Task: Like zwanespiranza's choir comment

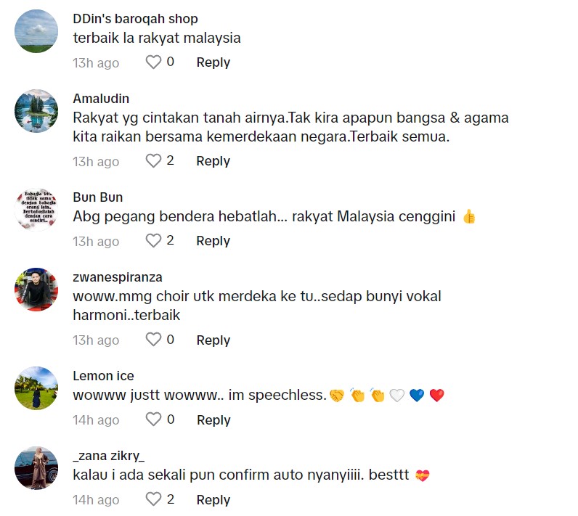Action: (153, 340)
